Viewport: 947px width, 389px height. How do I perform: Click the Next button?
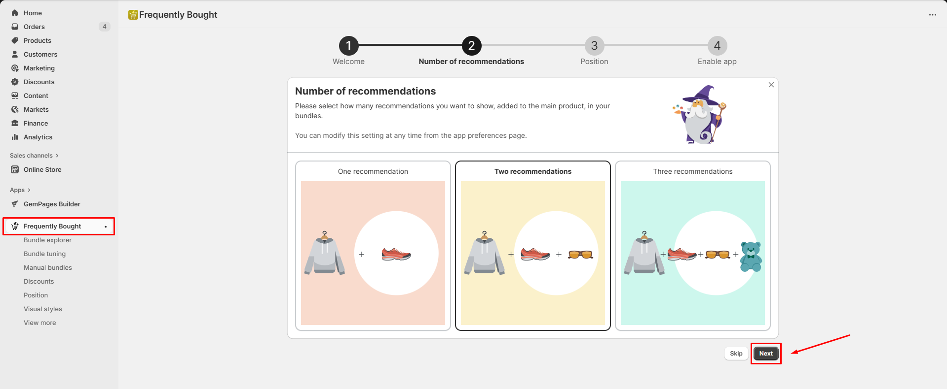pos(765,354)
